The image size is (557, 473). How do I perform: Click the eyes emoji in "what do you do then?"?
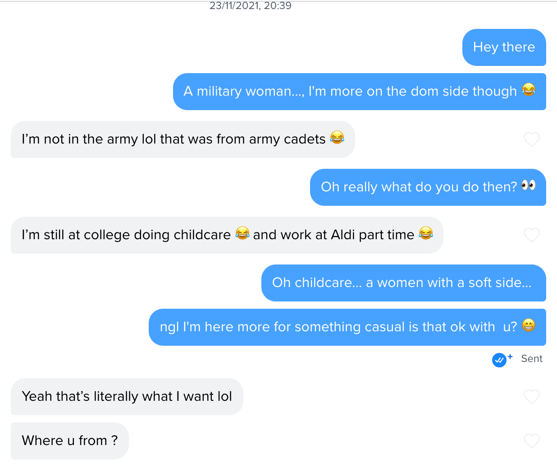click(x=528, y=185)
